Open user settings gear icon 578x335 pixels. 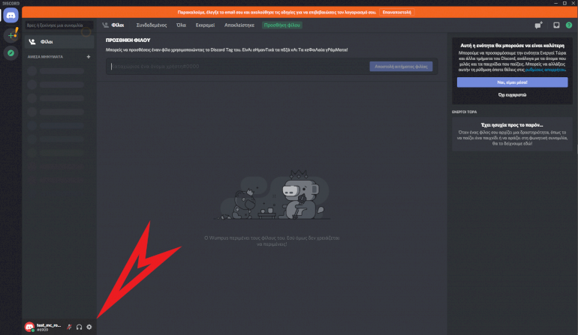[89, 327]
